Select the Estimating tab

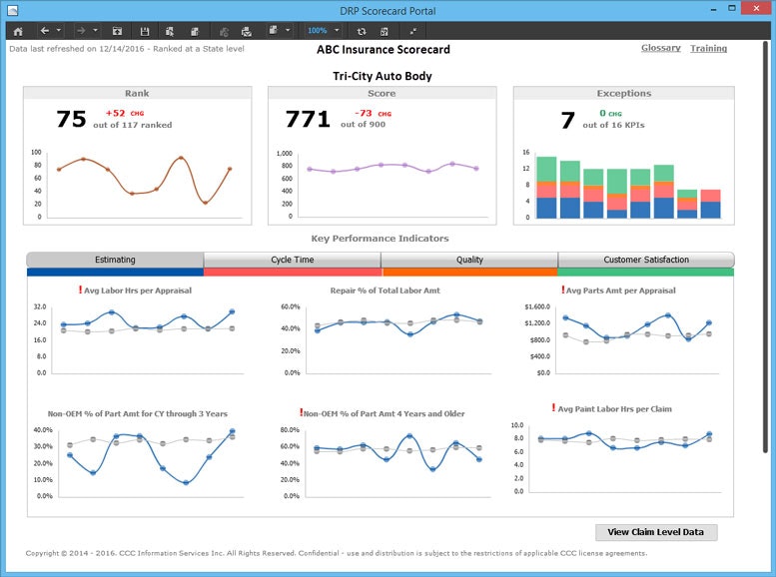[x=115, y=260]
